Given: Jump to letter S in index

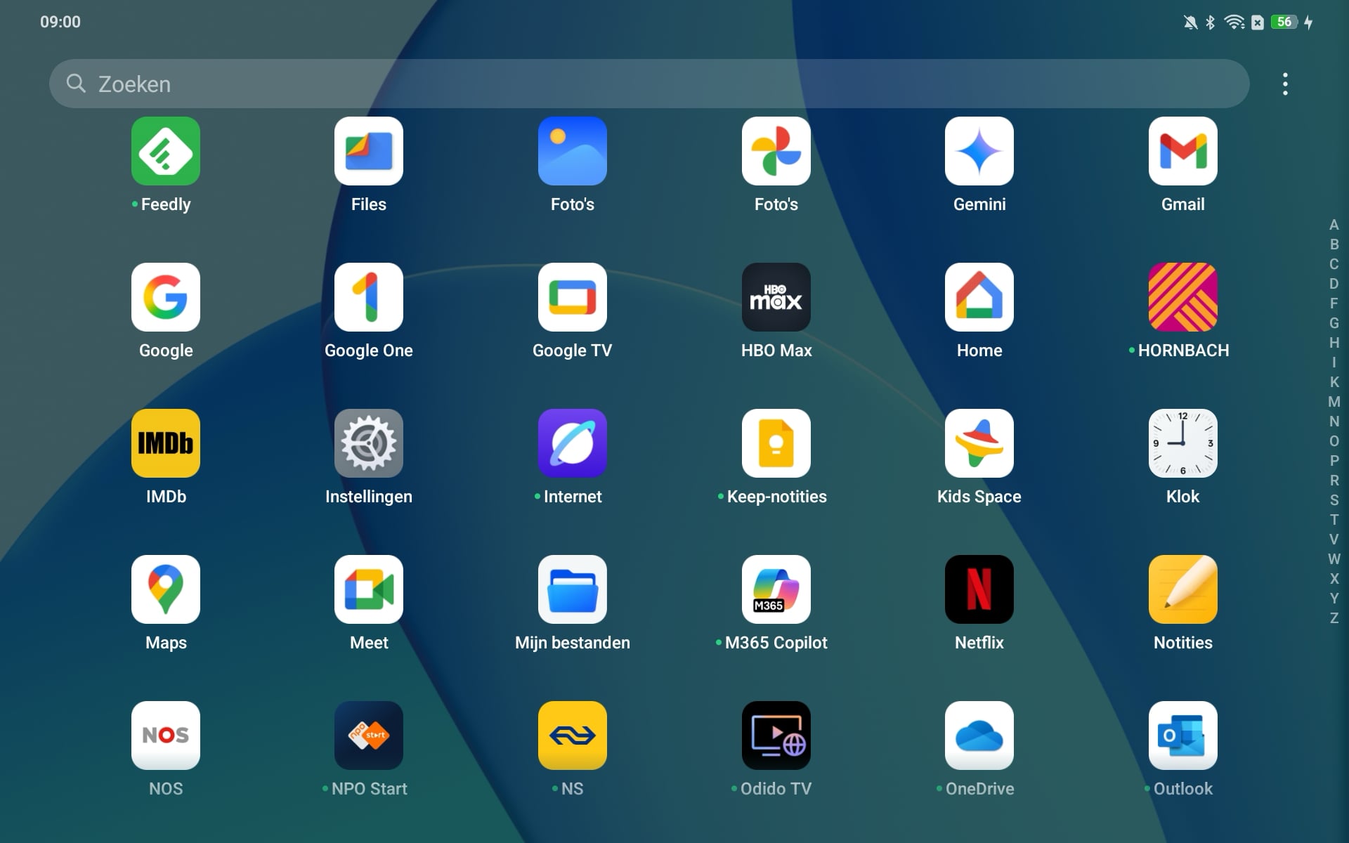Looking at the screenshot, I should (x=1334, y=500).
